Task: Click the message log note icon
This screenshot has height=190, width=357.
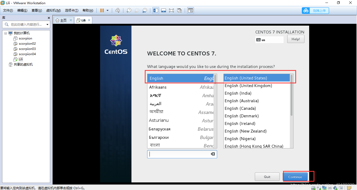Action: [x=349, y=188]
